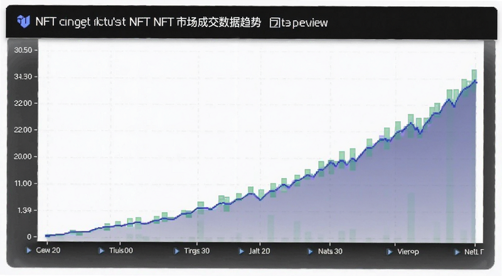Expand the triangle arrow beside 'Nats 30'

tap(311, 252)
